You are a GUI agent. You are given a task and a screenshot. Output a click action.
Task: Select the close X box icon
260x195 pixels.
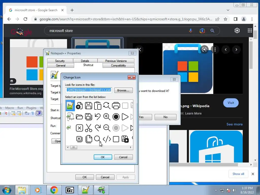point(79,128)
